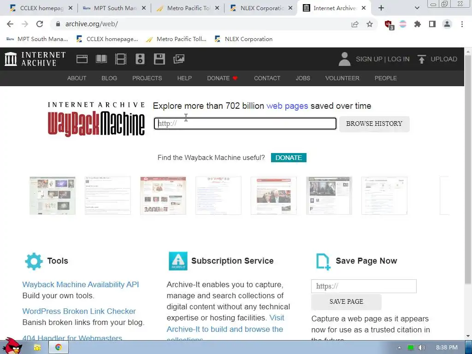Click the Wayback Machine logo

96,120
